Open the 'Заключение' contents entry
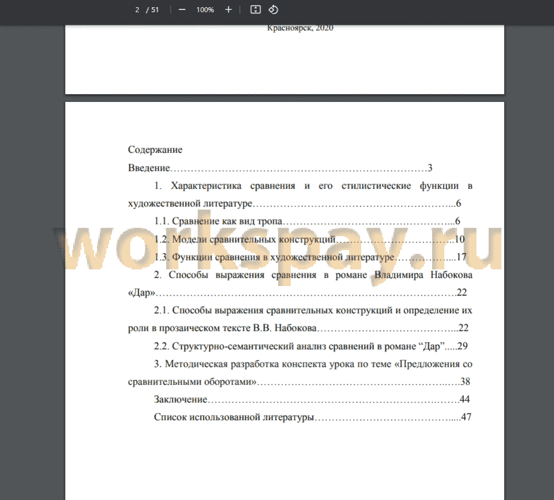This screenshot has width=554, height=500. (x=311, y=399)
